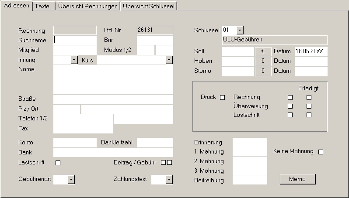Click the Euro button next to Storno
The height and width of the screenshot is (198, 349).
(x=263, y=71)
